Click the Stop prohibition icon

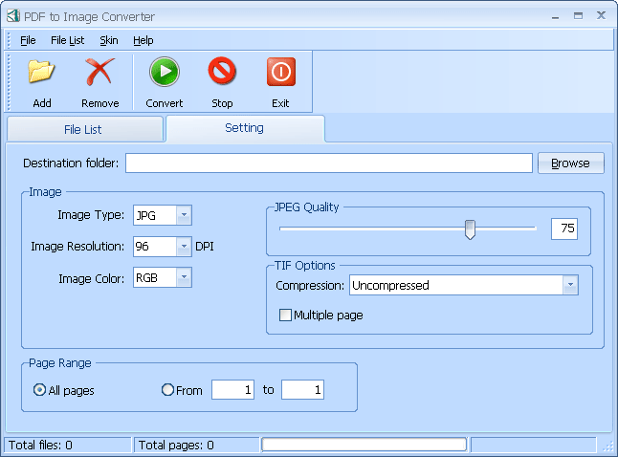(x=222, y=72)
